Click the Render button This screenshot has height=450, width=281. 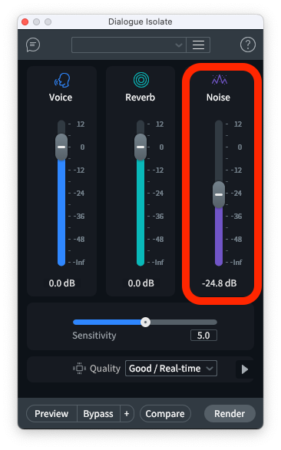pos(230,414)
